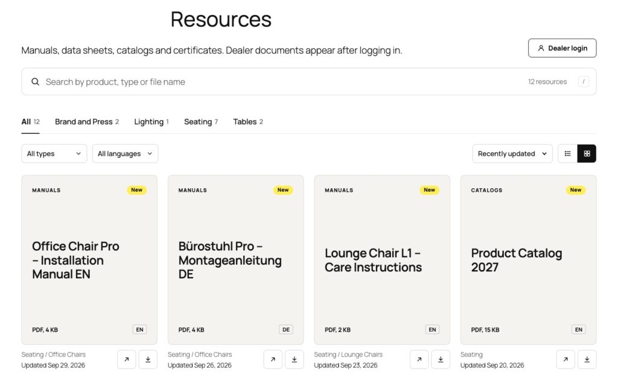Open Lounge Chair L1 Care Instructions card
Screen dimensions: 618x386
(382, 260)
